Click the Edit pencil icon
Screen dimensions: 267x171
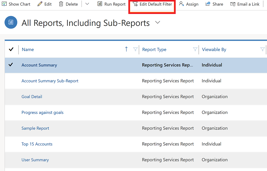[x=40, y=4]
